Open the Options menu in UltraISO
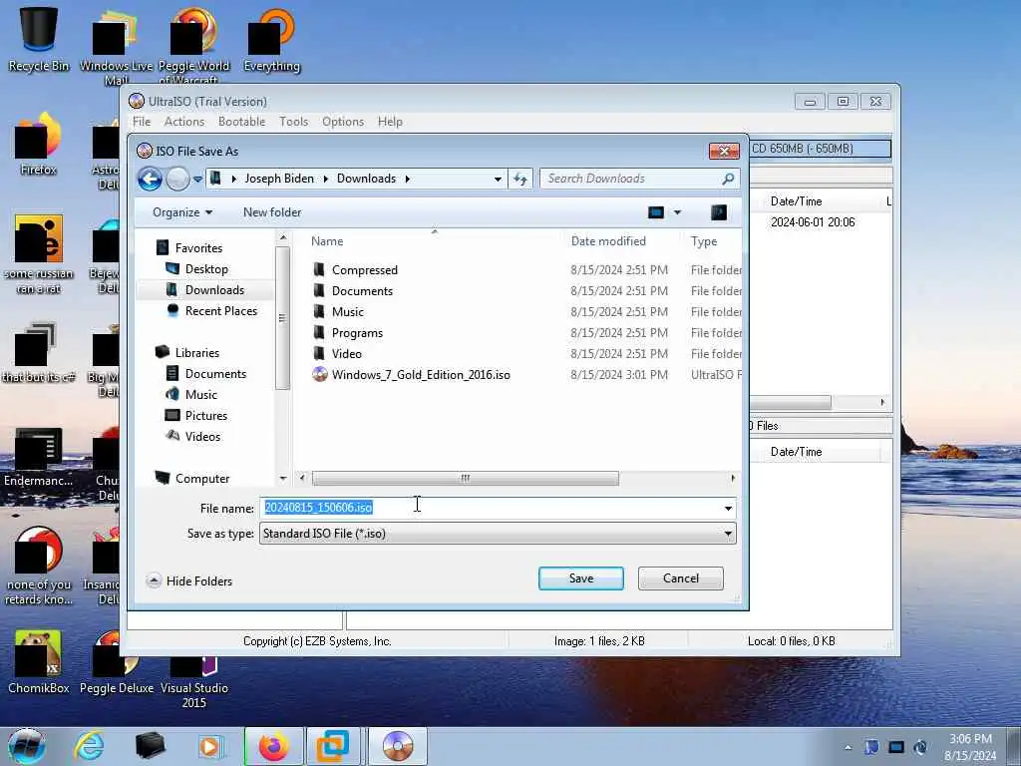The height and width of the screenshot is (766, 1021). tap(343, 122)
